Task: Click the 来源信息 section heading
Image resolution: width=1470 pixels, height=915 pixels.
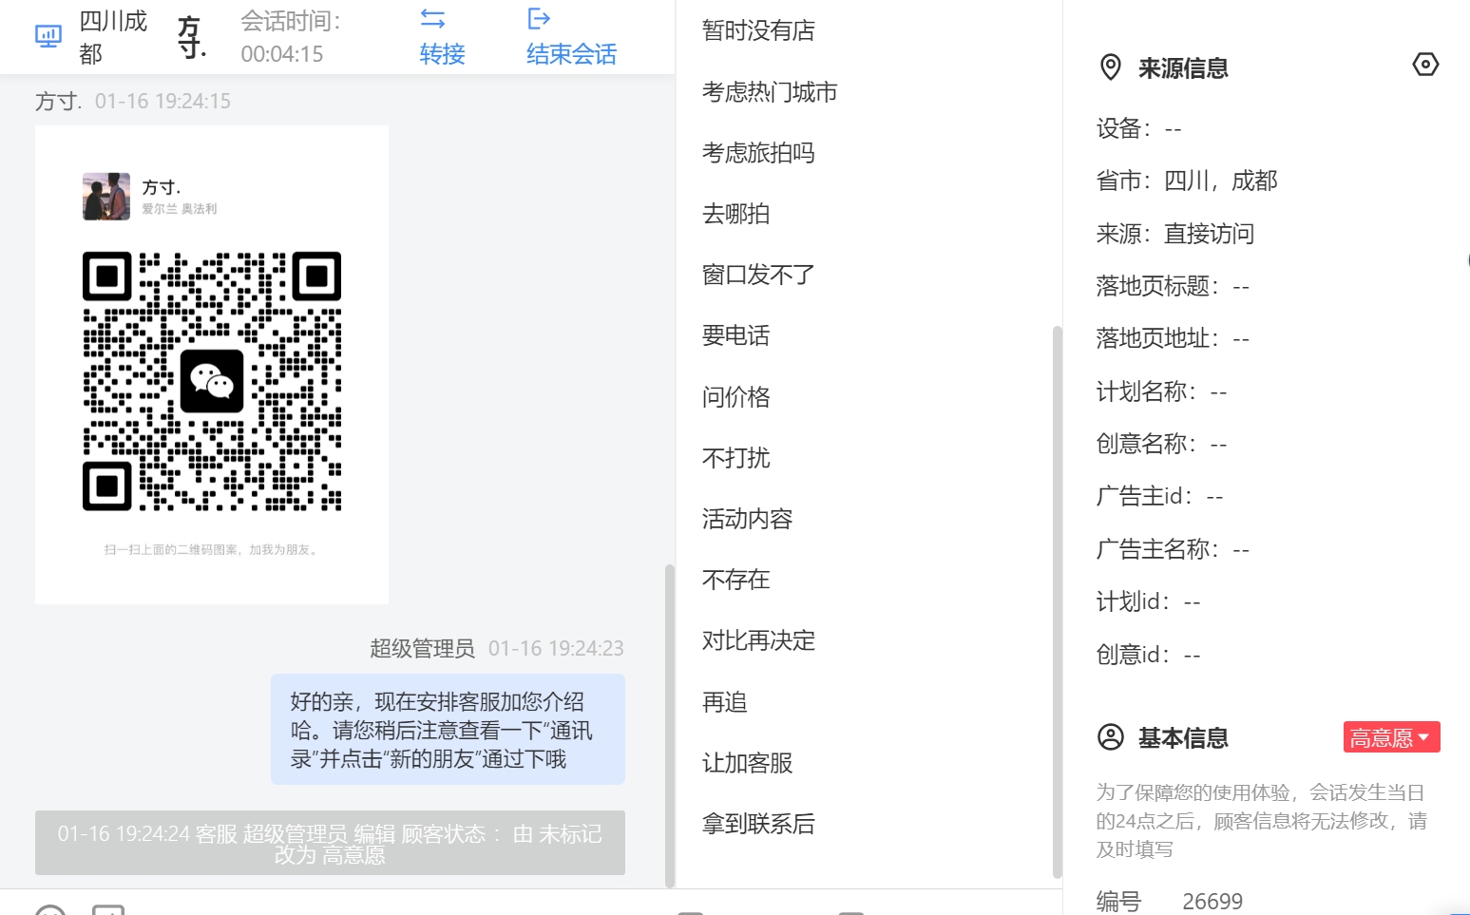Action: (1183, 68)
